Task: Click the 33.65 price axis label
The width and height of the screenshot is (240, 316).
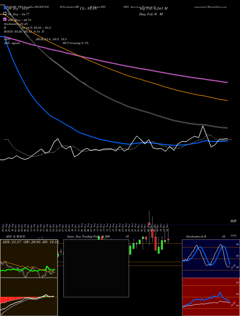Action: click(x=234, y=236)
